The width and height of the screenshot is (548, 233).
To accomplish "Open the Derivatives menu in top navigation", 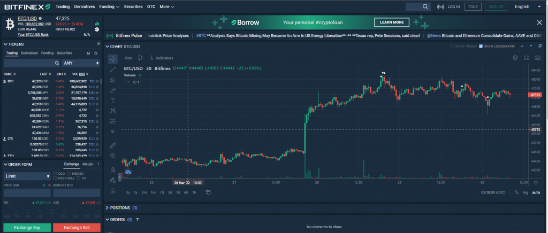I will click(x=85, y=6).
